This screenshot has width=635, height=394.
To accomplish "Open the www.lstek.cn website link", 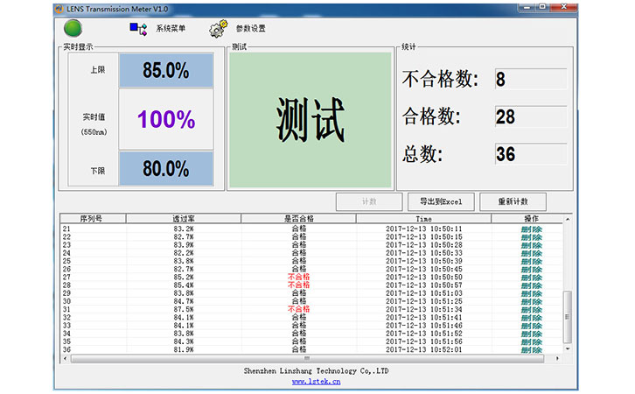I will (316, 382).
